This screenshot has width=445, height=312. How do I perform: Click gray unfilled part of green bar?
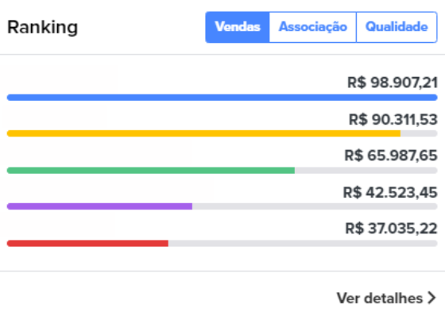366,171
